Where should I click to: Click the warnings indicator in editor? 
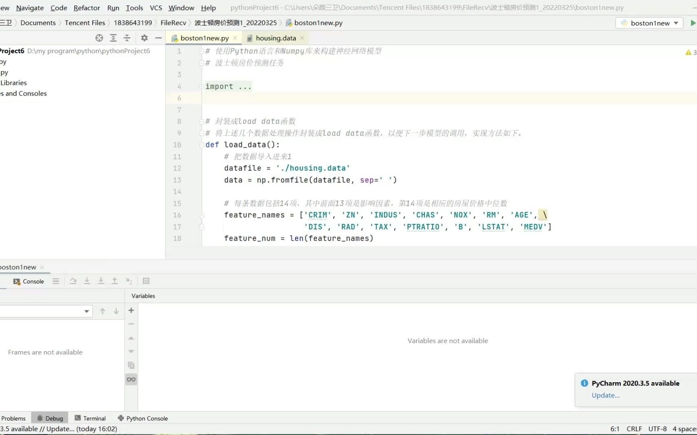691,52
